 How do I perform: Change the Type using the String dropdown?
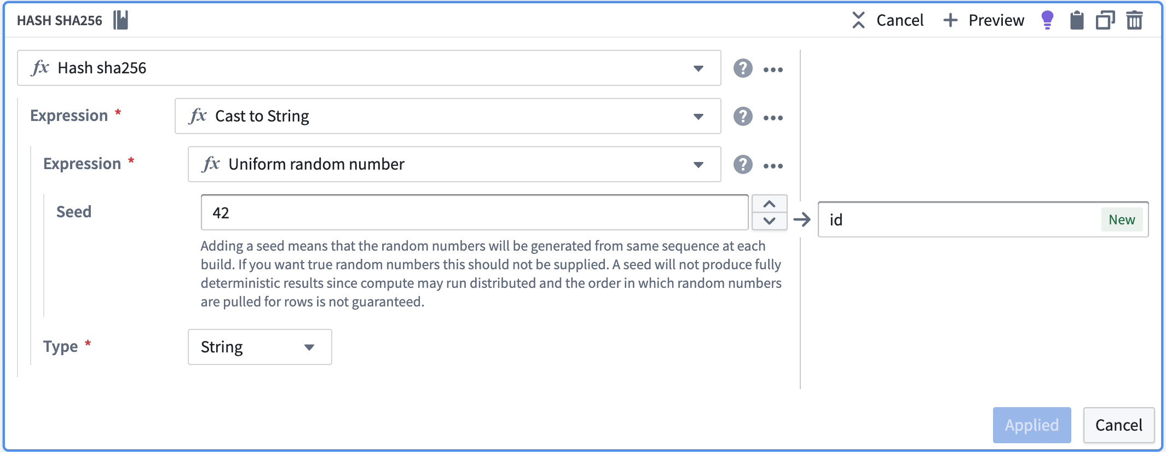(x=309, y=346)
